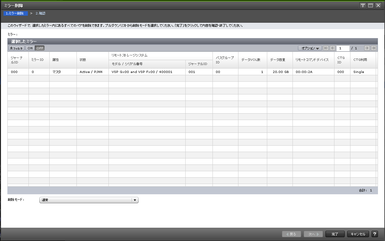This screenshot has width=385, height=241.
Task: Select the 1.ミラー削除 wizard step
Action: (x=15, y=13)
